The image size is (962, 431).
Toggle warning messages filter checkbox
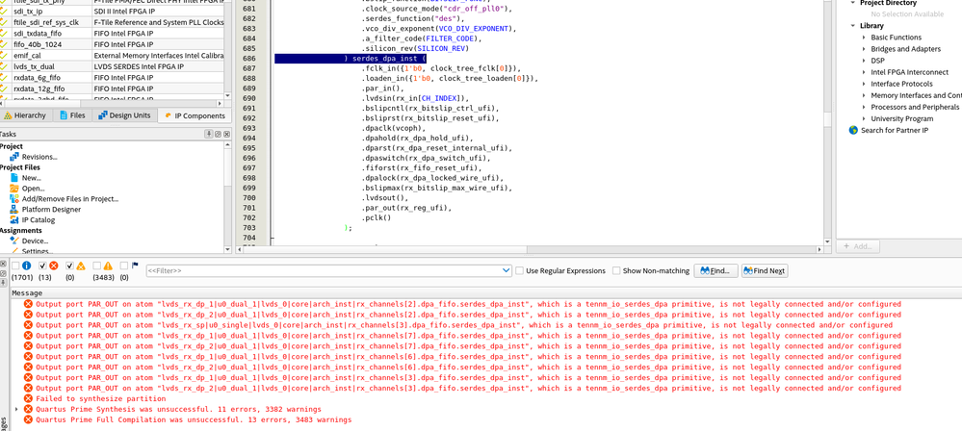(96, 266)
